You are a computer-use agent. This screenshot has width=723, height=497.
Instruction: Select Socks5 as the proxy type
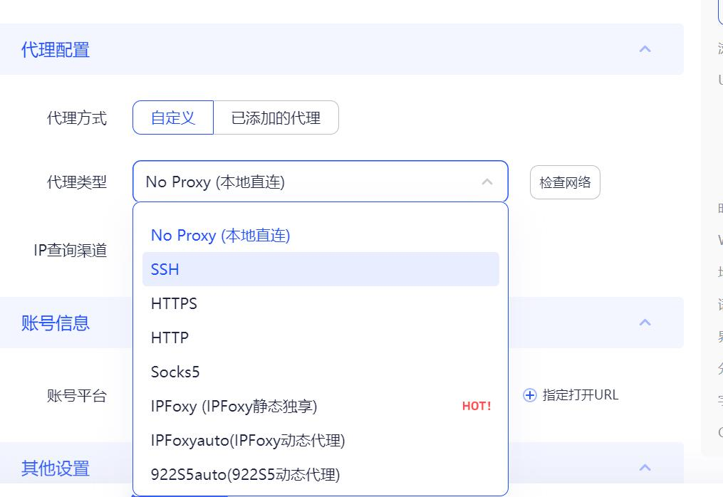[175, 372]
